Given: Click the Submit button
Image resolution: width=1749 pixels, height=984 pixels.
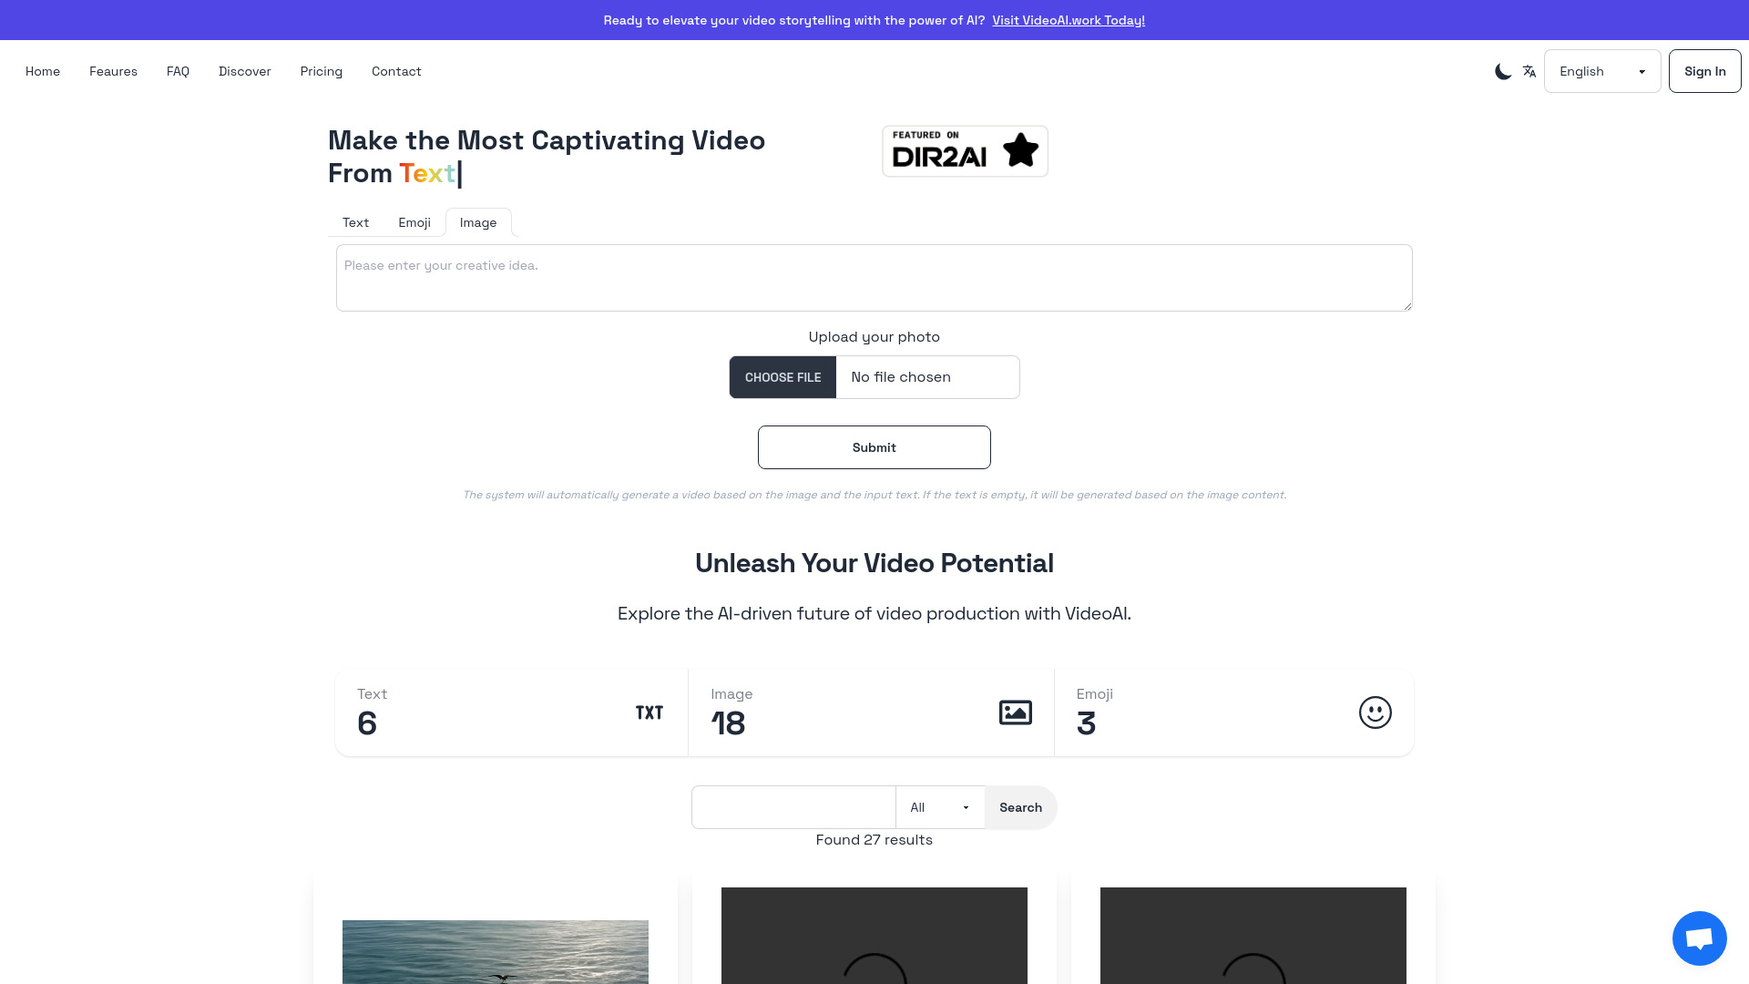Looking at the screenshot, I should [x=874, y=447].
